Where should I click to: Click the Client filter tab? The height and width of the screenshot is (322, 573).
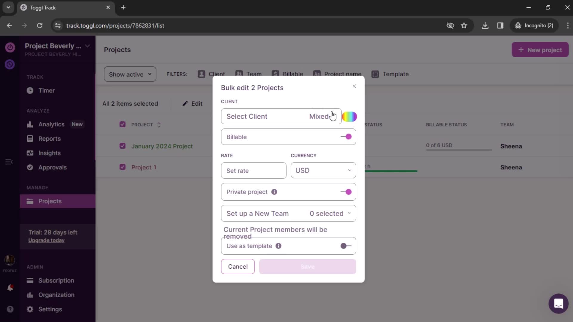212,74
